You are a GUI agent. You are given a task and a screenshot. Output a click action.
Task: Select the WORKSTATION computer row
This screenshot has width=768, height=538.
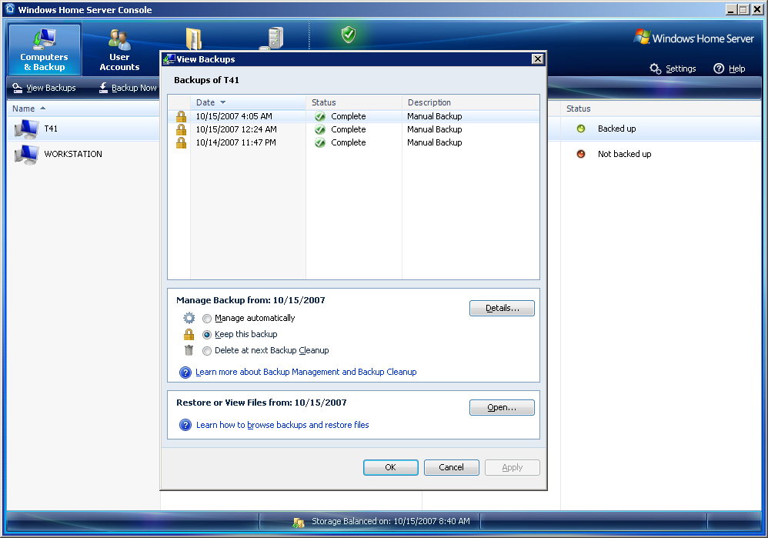tap(83, 154)
